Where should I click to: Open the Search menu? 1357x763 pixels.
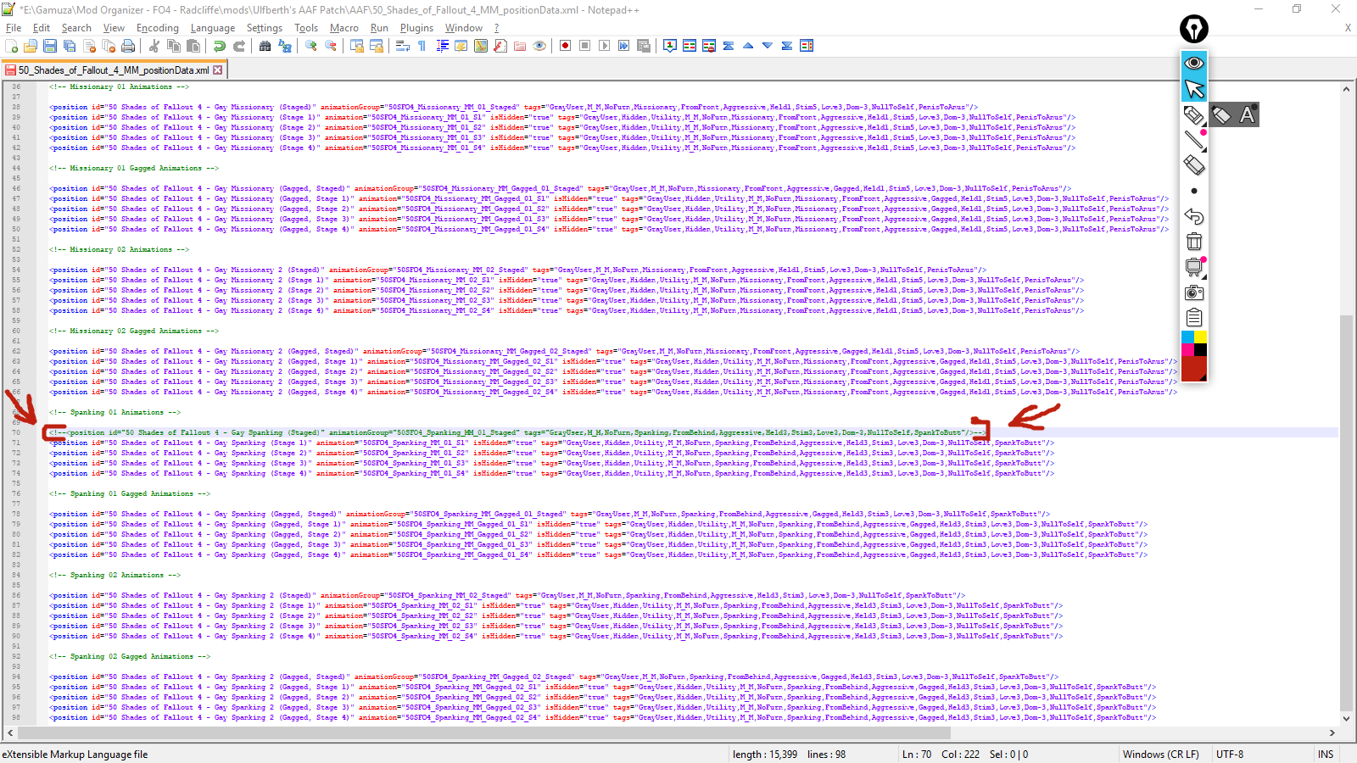(x=76, y=28)
